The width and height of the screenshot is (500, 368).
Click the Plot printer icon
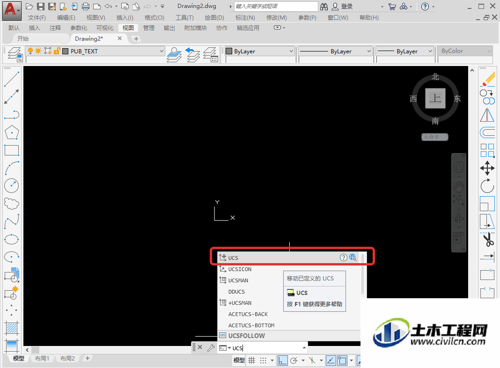tap(86, 7)
